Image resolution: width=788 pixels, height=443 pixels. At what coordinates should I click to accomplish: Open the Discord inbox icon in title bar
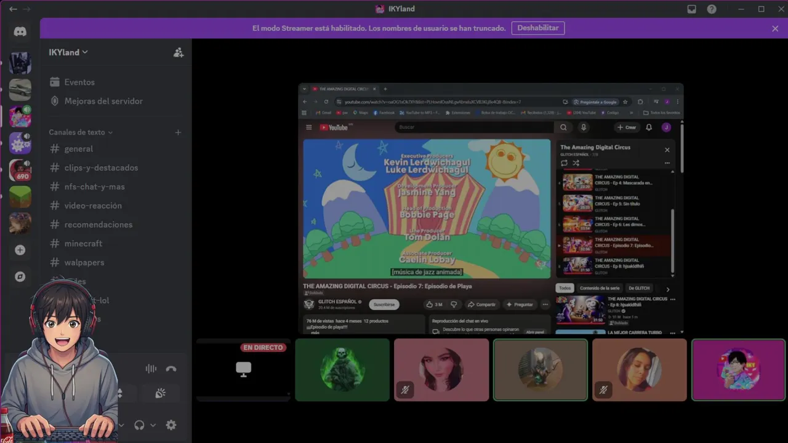[692, 9]
